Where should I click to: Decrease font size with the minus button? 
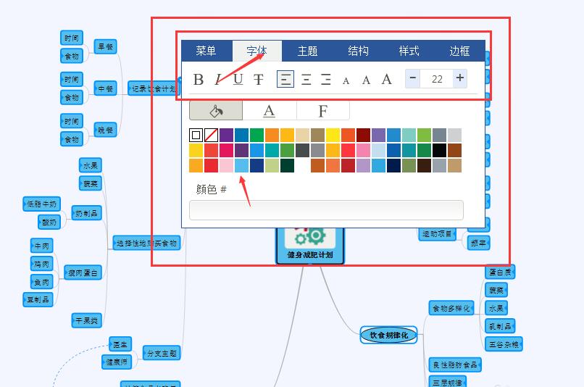click(412, 78)
